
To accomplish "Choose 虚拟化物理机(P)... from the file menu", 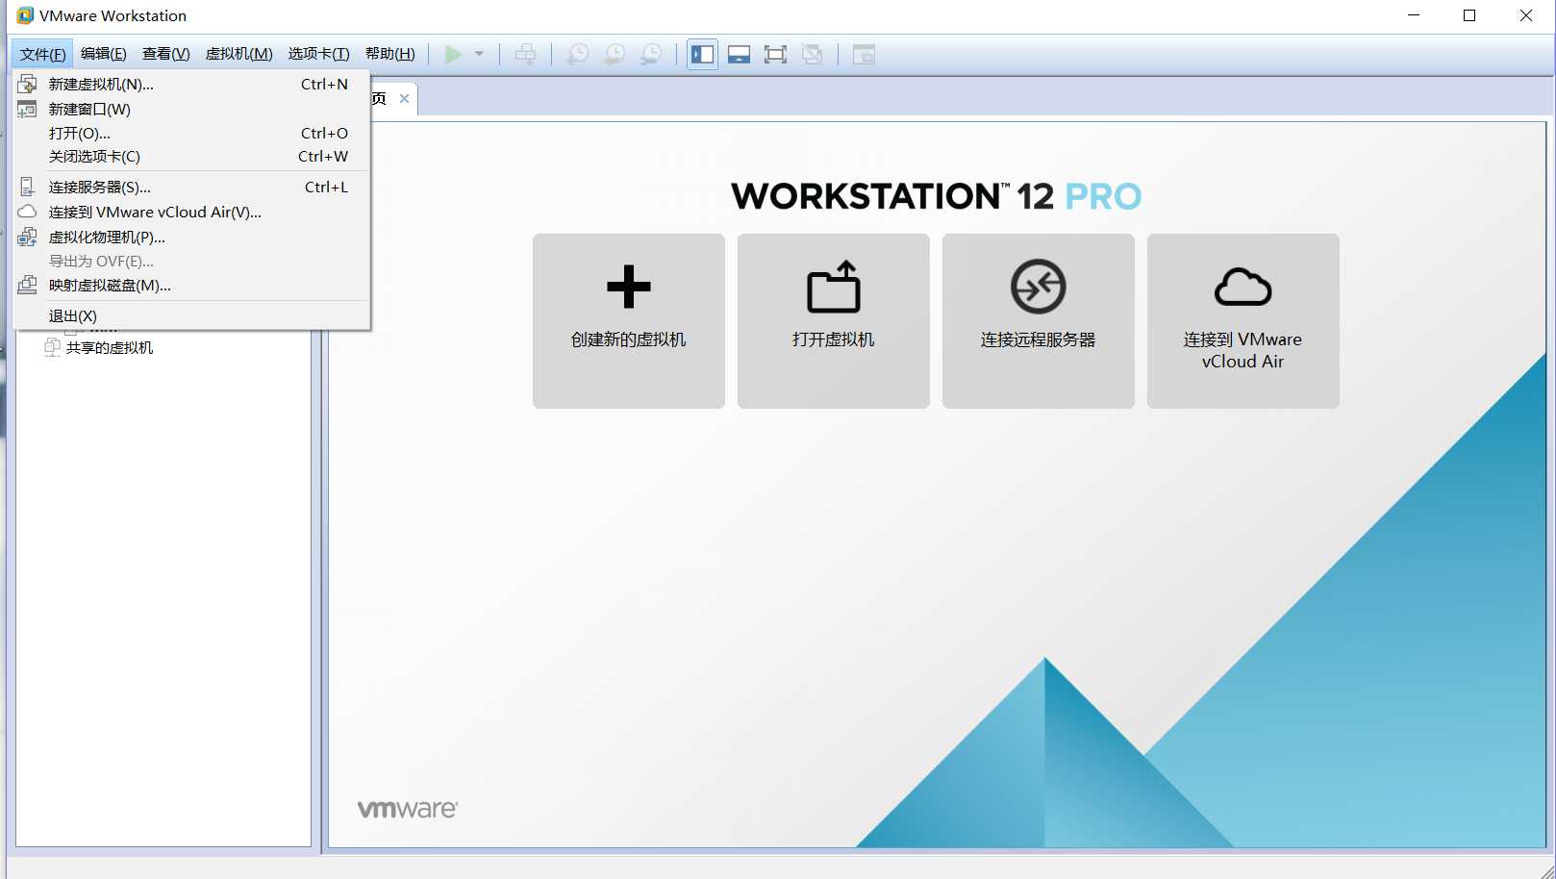I will 191,238.
